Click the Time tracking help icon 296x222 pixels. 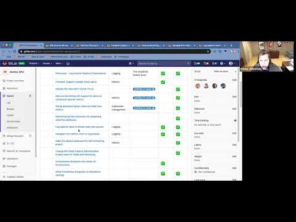pos(235,120)
